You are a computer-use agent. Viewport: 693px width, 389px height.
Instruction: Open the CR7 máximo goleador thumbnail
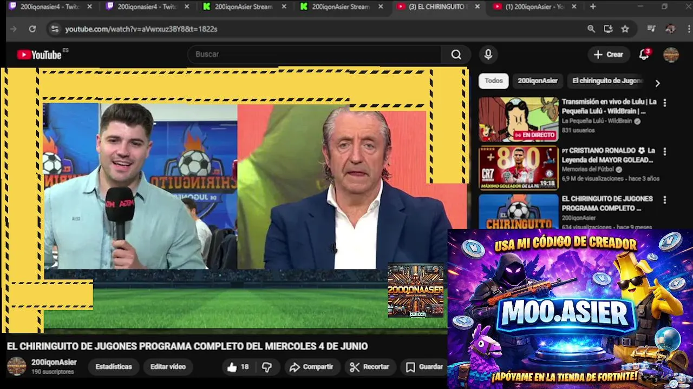click(518, 168)
